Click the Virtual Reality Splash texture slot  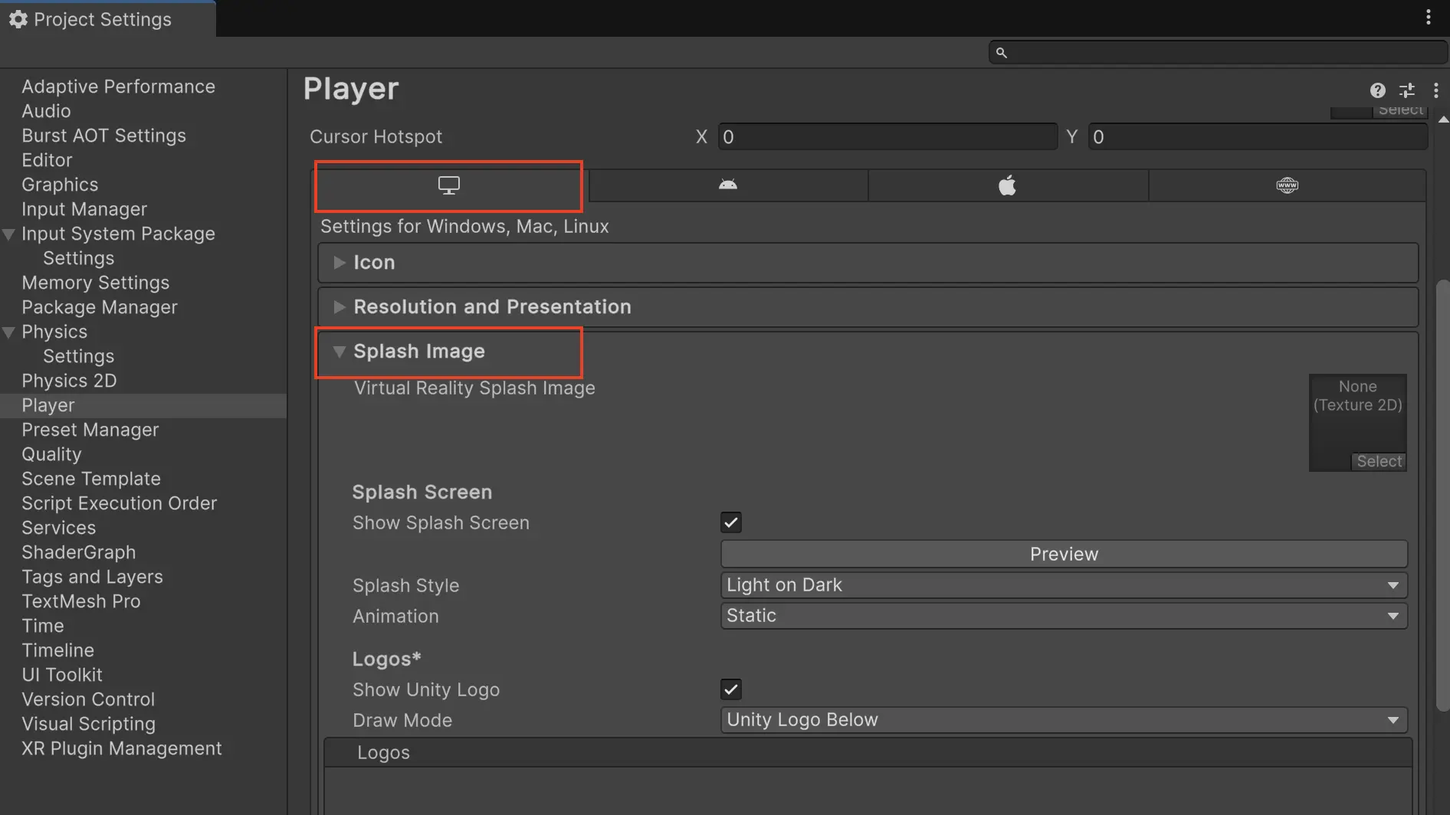click(1357, 423)
